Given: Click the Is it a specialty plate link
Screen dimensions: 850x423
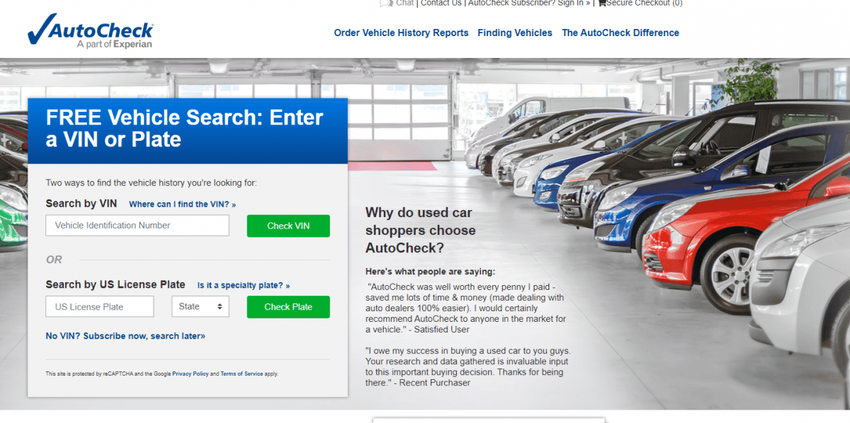Looking at the screenshot, I should (243, 285).
